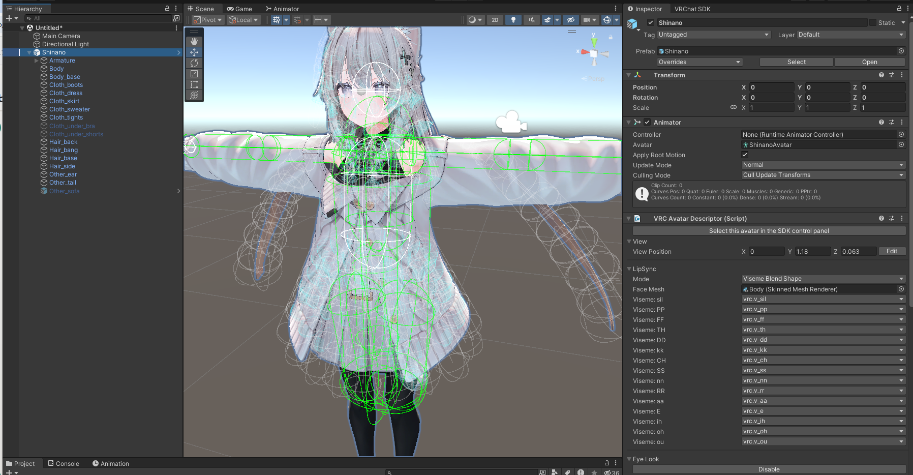Toggle the Animator component enabled checkbox
The image size is (913, 475).
[x=647, y=122]
